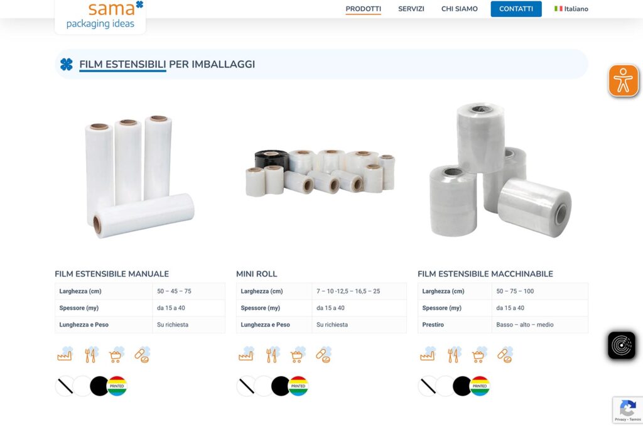Select the black color swatch under Film Estensibile Manuale
643x429 pixels.
click(99, 386)
